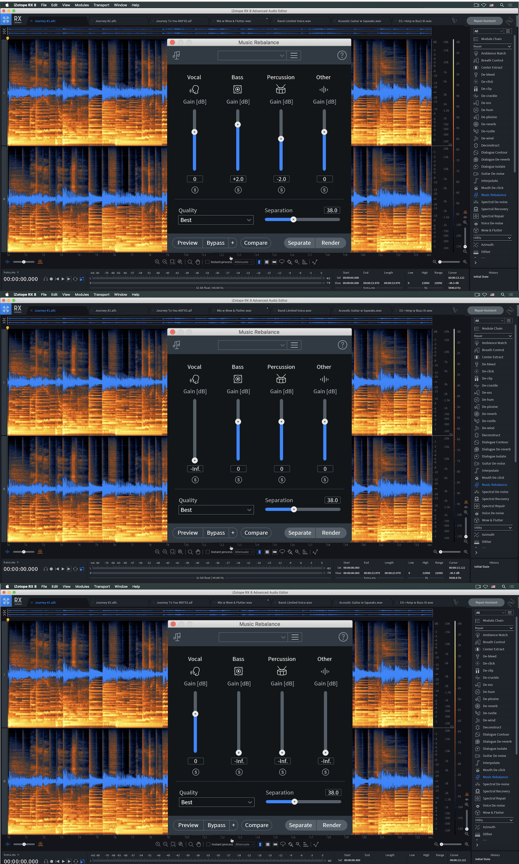Solo the Bass channel showing +2.0 gain
The height and width of the screenshot is (864, 519).
click(x=238, y=190)
